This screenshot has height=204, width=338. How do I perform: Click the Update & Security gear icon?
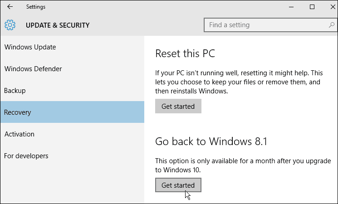click(x=10, y=25)
